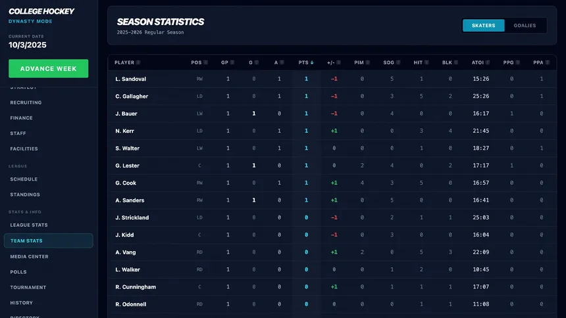Click the PTS descending sort arrow
566x318 pixels.
pos(312,63)
